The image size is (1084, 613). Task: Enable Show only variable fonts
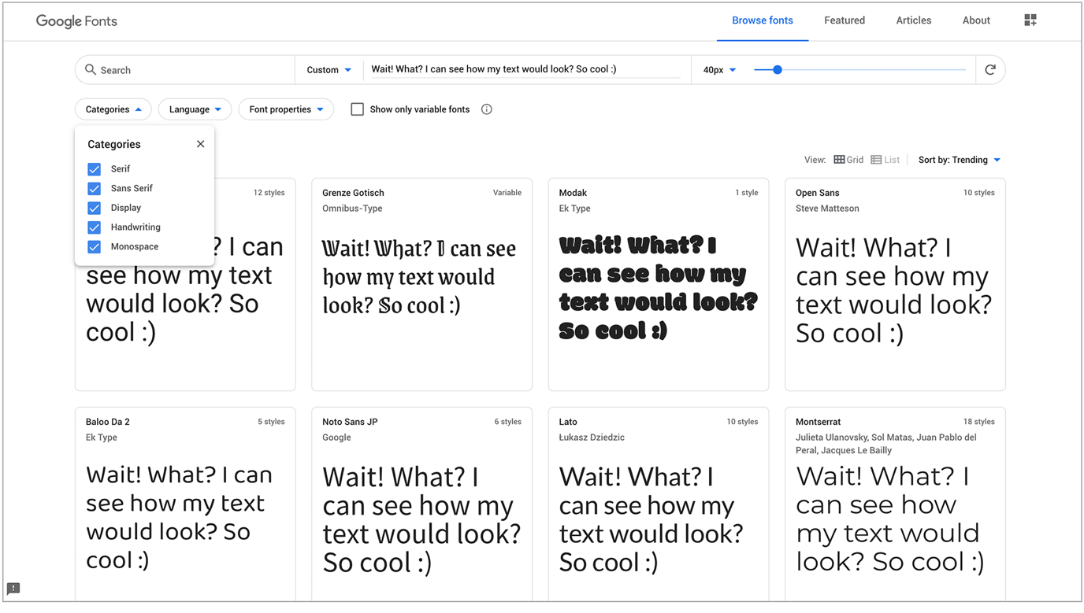[357, 109]
